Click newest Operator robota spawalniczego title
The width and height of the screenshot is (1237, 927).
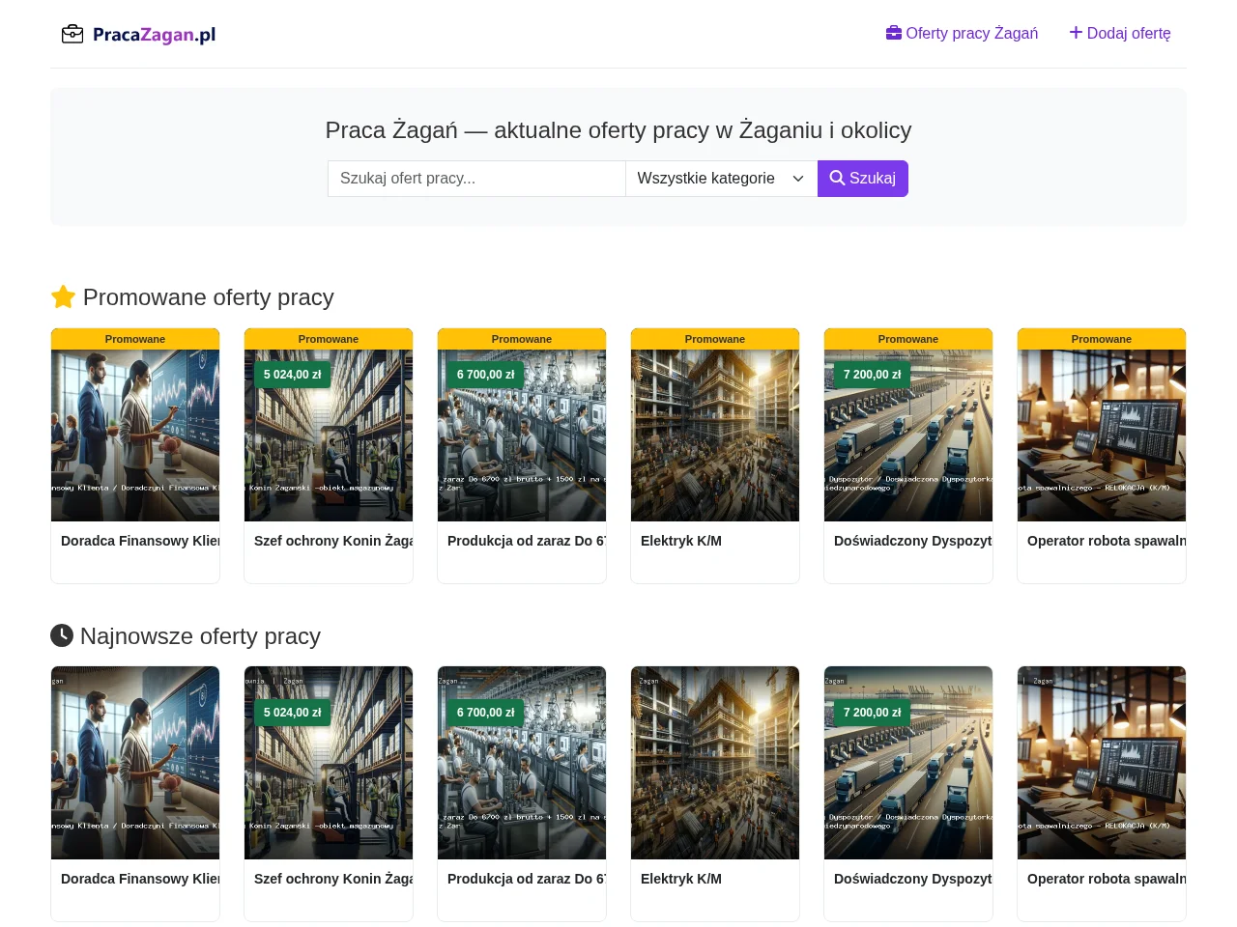(1107, 879)
